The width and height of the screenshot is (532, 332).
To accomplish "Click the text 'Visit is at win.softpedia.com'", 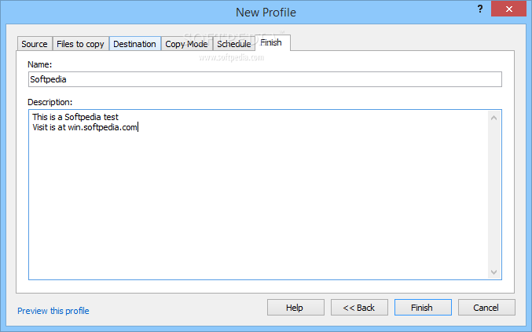I will click(x=85, y=127).
